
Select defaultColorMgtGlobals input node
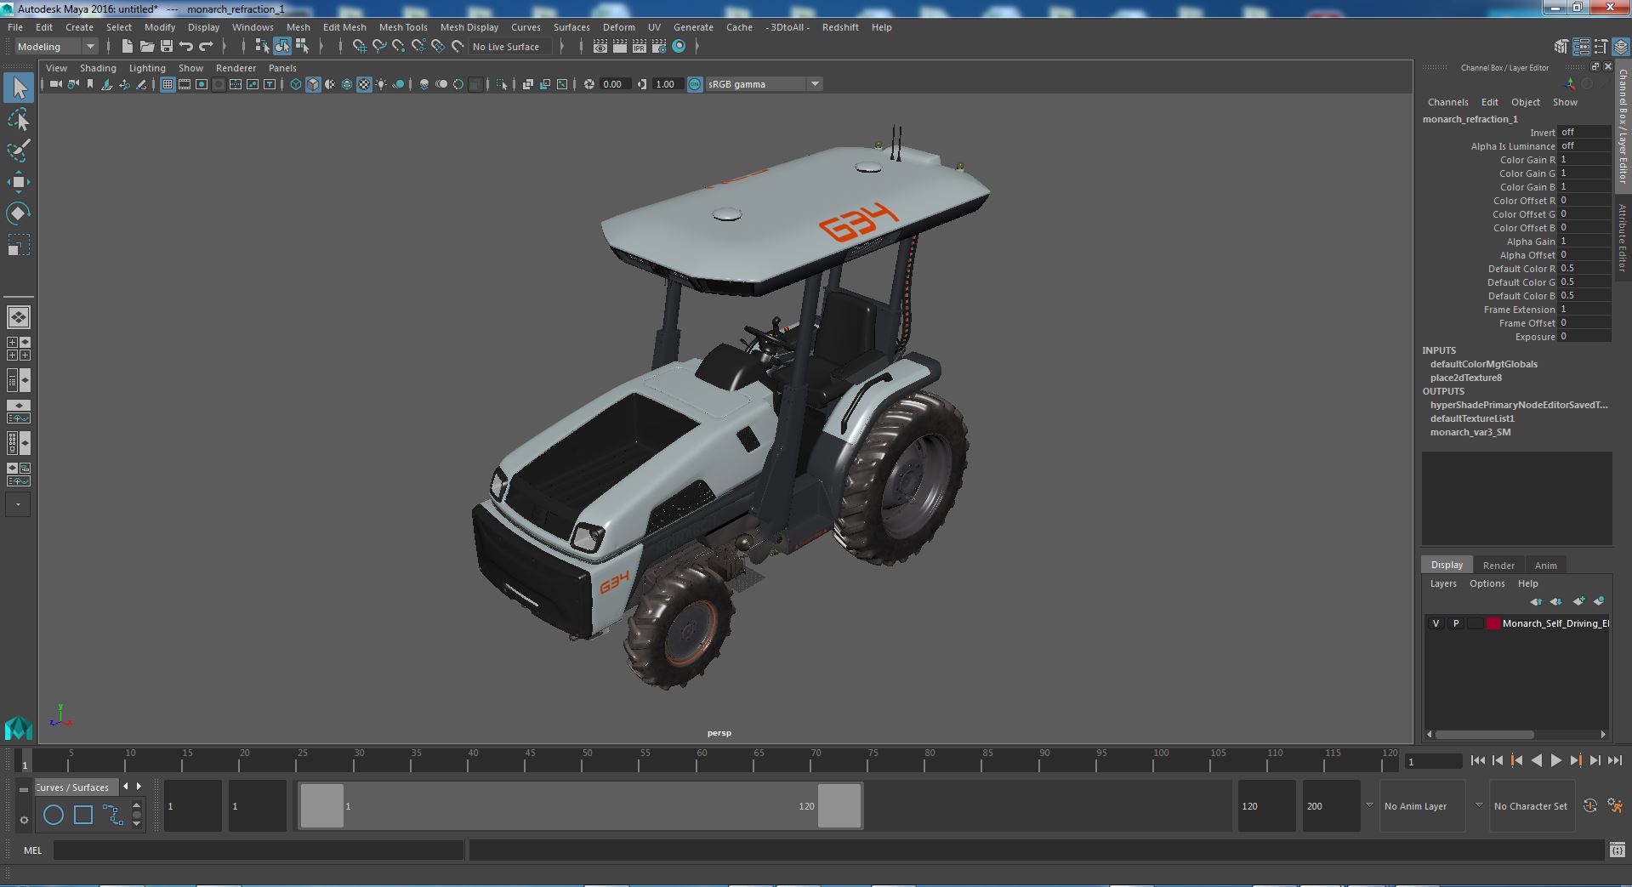(1483, 364)
